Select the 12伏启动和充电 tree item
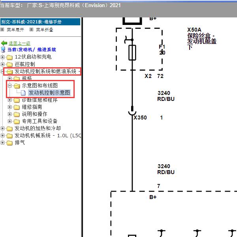The width and height of the screenshot is (237, 237). [x=33, y=57]
